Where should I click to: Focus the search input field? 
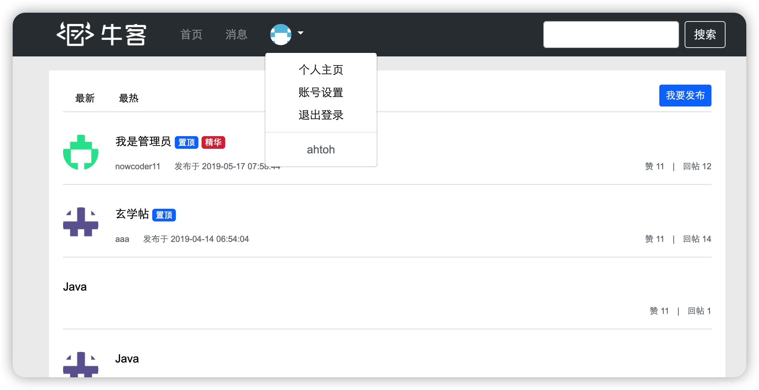611,35
